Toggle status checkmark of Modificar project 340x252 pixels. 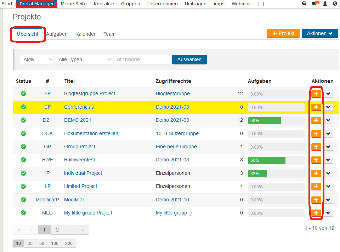[23, 200]
